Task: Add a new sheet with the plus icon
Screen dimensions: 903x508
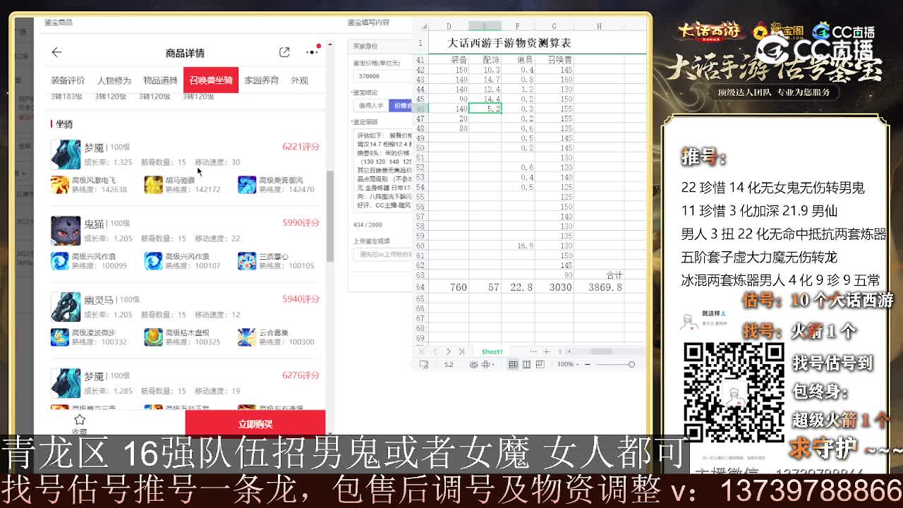Action: 546,351
